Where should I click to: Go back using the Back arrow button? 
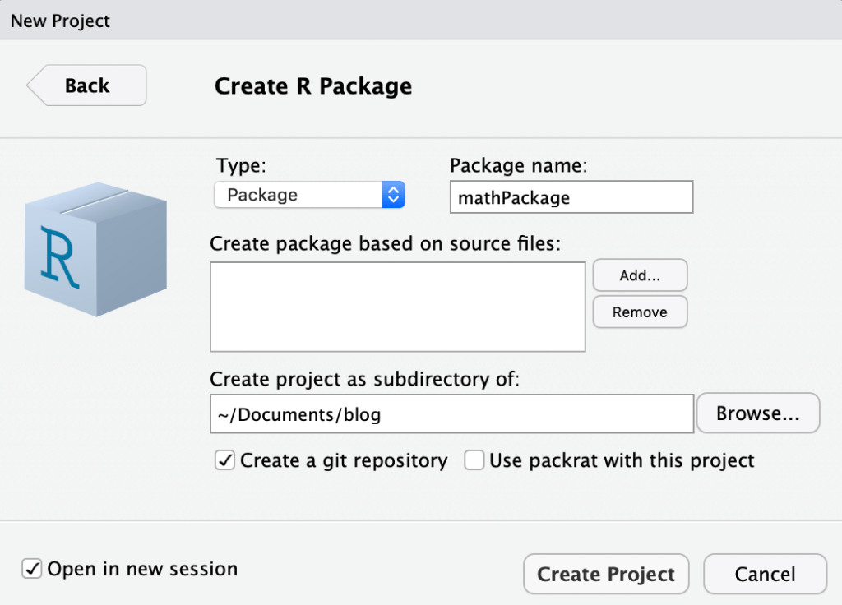click(x=87, y=85)
